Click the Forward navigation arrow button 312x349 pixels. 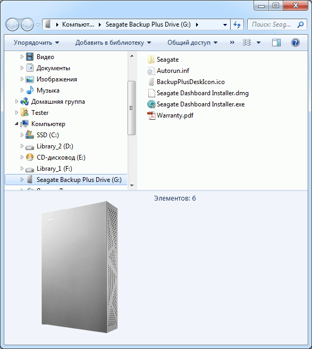click(x=27, y=24)
